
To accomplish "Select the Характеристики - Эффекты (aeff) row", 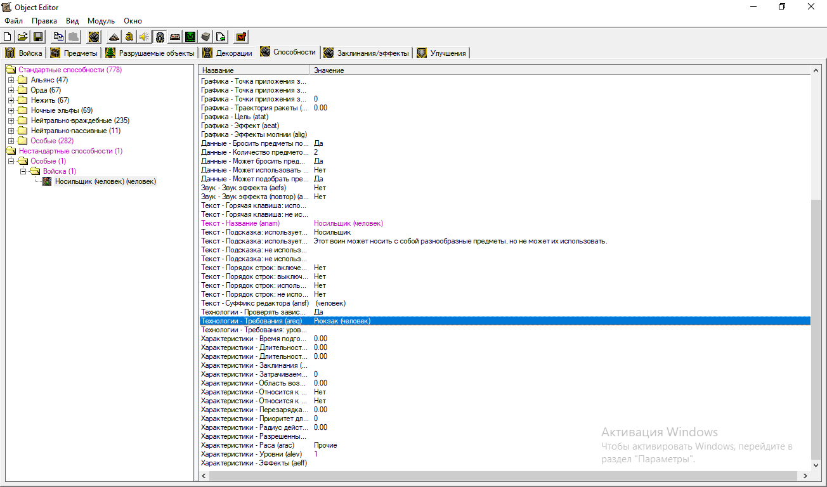I will tap(504, 463).
